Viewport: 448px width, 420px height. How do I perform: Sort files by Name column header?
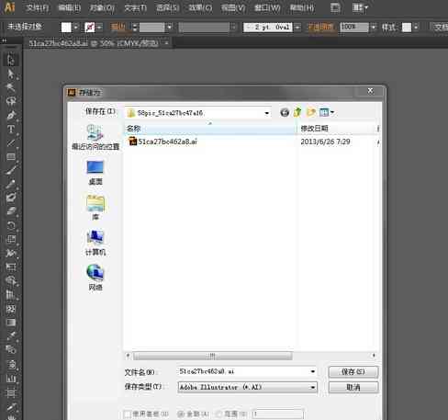tap(210, 129)
